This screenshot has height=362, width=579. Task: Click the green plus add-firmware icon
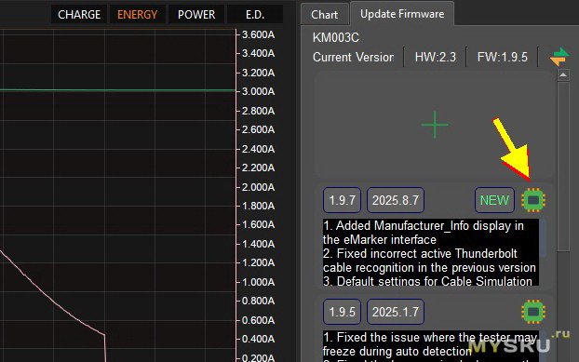[x=435, y=125]
